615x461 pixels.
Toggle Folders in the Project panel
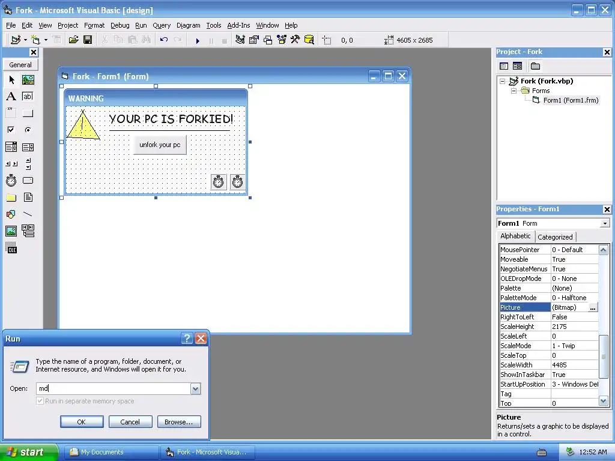click(x=535, y=66)
